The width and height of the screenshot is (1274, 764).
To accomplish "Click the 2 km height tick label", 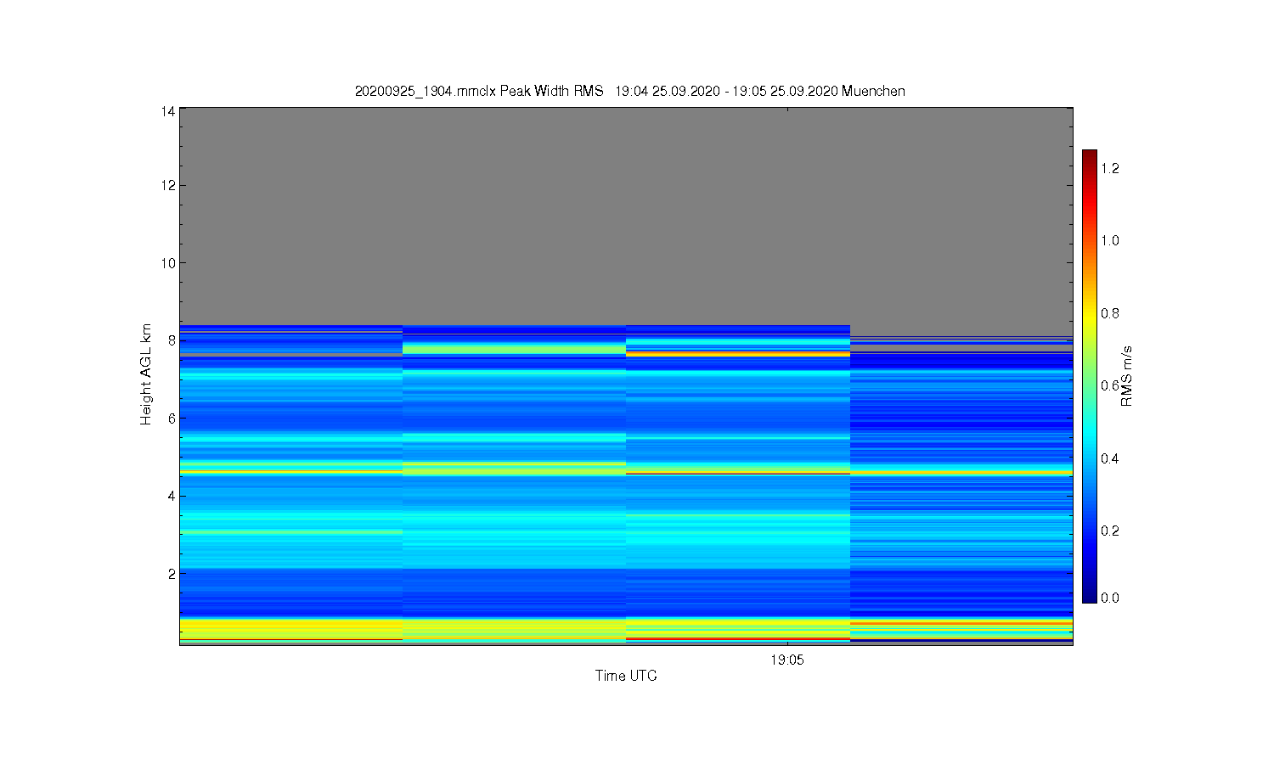I will click(x=172, y=574).
